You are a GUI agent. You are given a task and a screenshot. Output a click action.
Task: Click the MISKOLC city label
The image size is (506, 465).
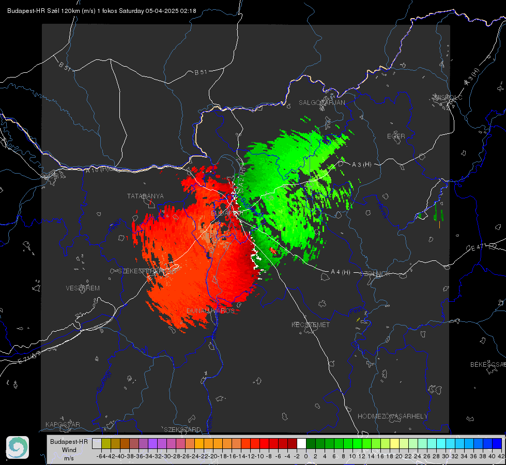448,98
